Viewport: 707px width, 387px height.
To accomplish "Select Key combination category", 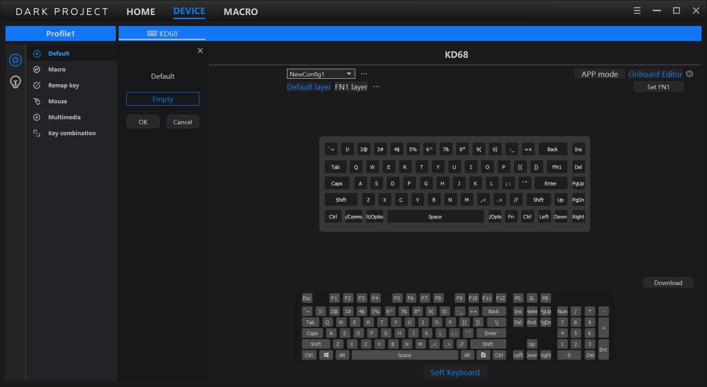I will (x=72, y=133).
